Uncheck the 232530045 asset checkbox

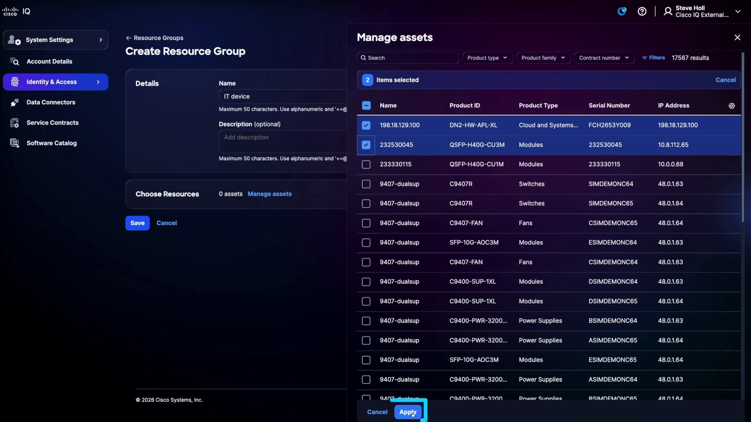366,145
